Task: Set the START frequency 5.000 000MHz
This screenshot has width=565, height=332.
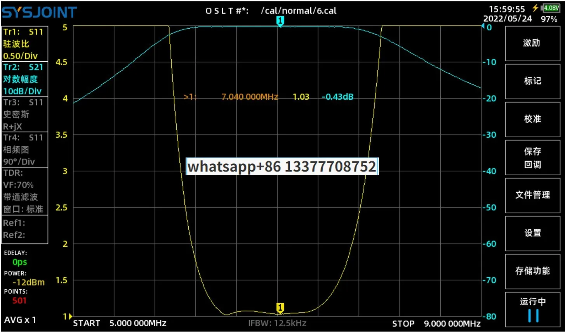Action: pos(138,323)
